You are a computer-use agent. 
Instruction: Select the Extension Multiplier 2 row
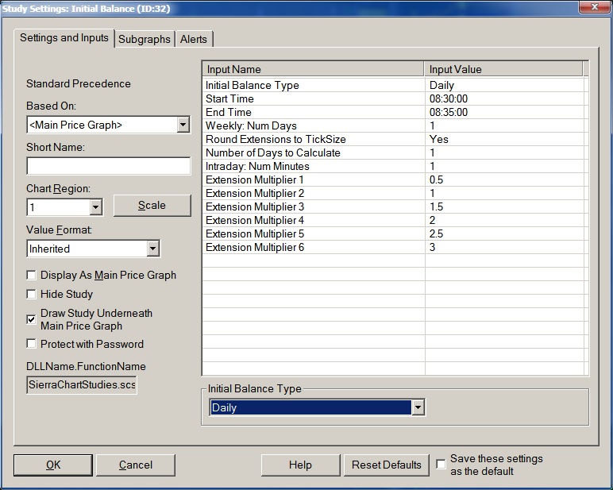coord(393,193)
